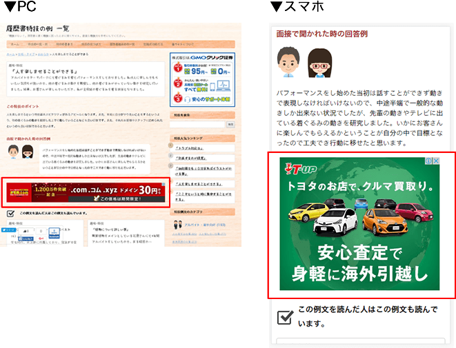Screen dimensions: 456x348
Task: Open the T-UP トヨタ car buying advertisement
Action: (359, 224)
